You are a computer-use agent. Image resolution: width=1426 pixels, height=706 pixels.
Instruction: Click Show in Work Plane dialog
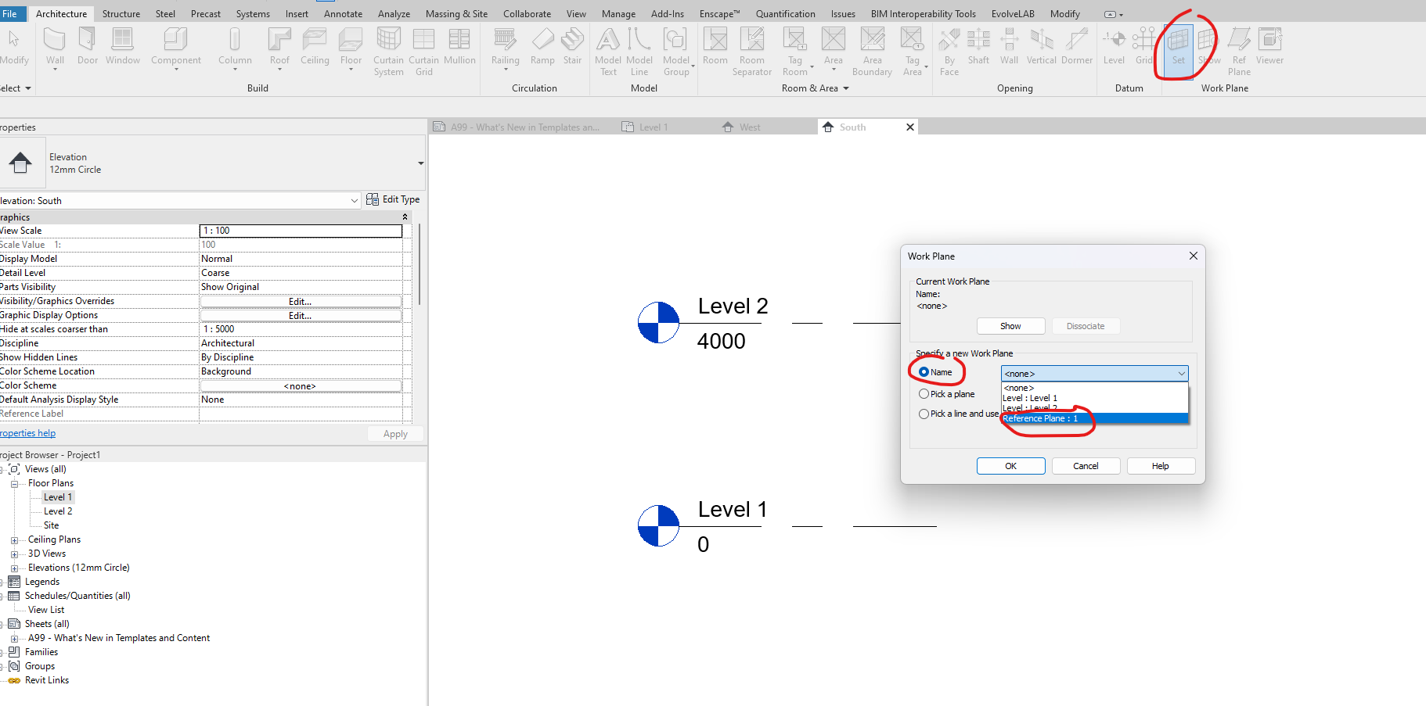[x=1010, y=326]
